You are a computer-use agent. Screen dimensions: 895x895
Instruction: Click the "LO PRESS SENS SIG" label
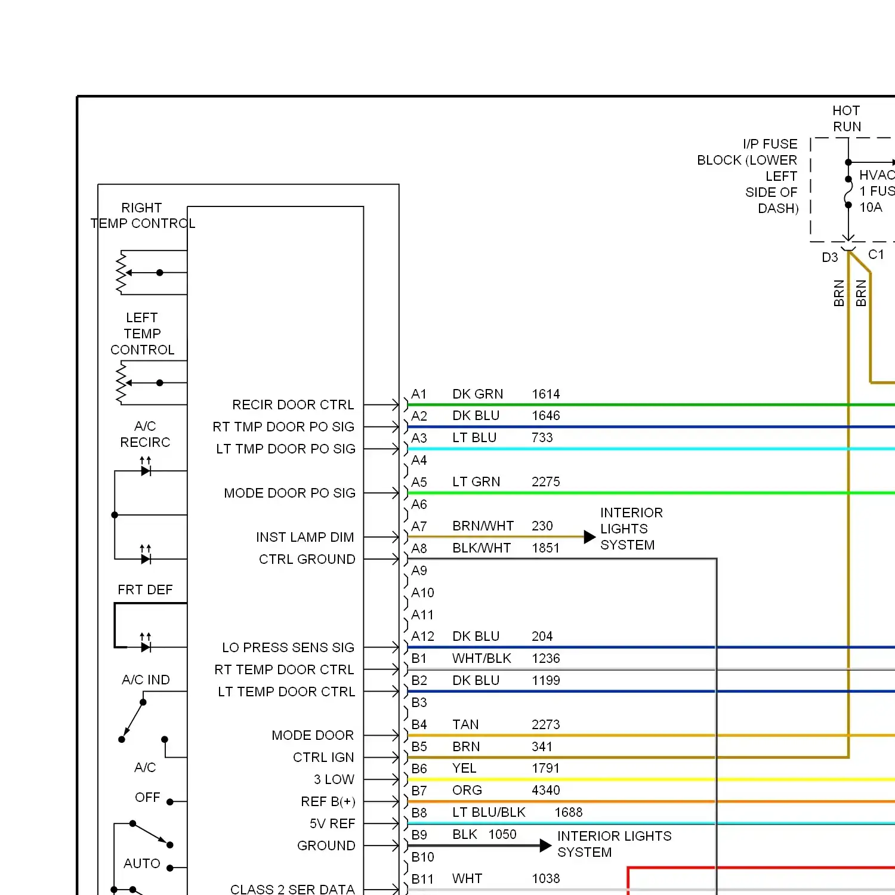[x=288, y=647]
